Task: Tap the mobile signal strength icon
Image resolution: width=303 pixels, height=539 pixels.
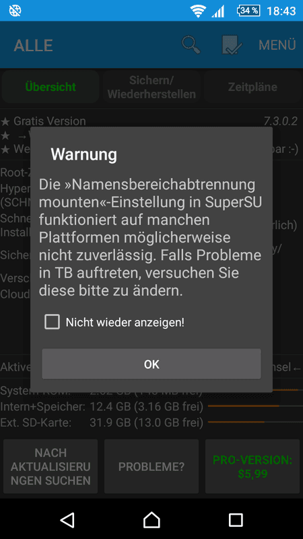Action: [217, 11]
